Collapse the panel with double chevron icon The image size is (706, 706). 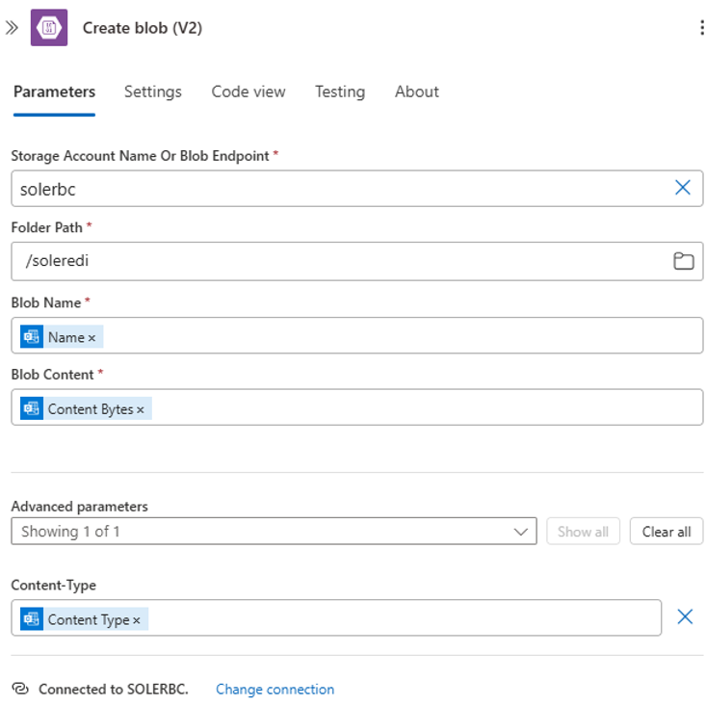[12, 28]
